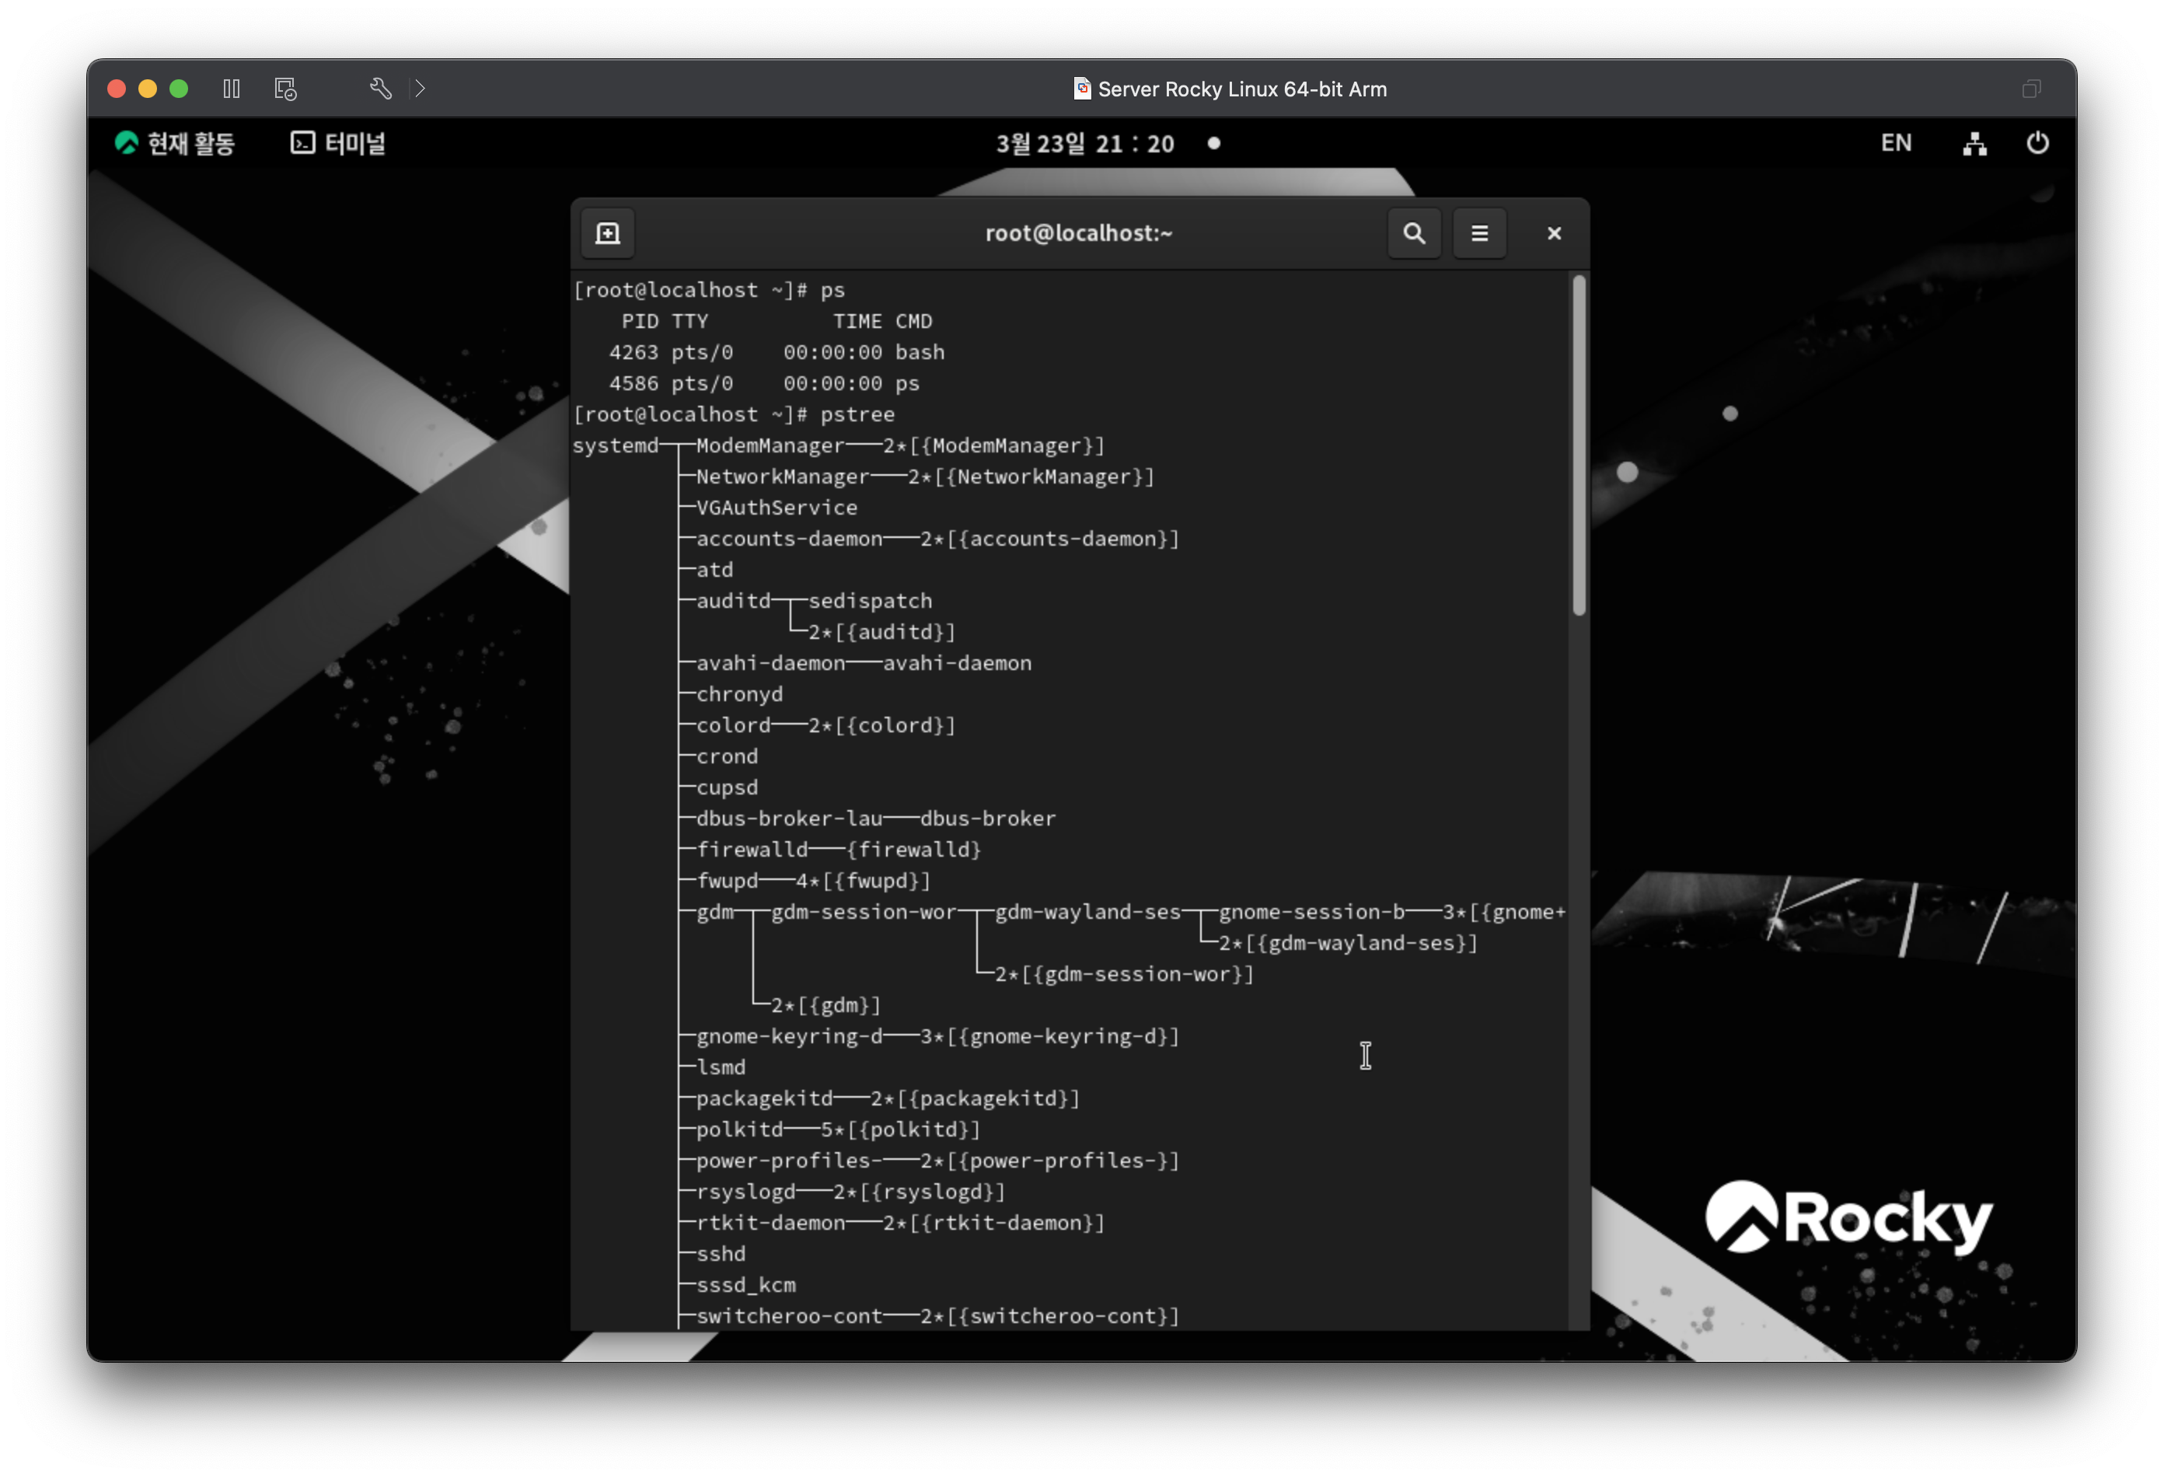Click the 'cupsd' process entry
The height and width of the screenshot is (1477, 2164).
pyautogui.click(x=726, y=787)
